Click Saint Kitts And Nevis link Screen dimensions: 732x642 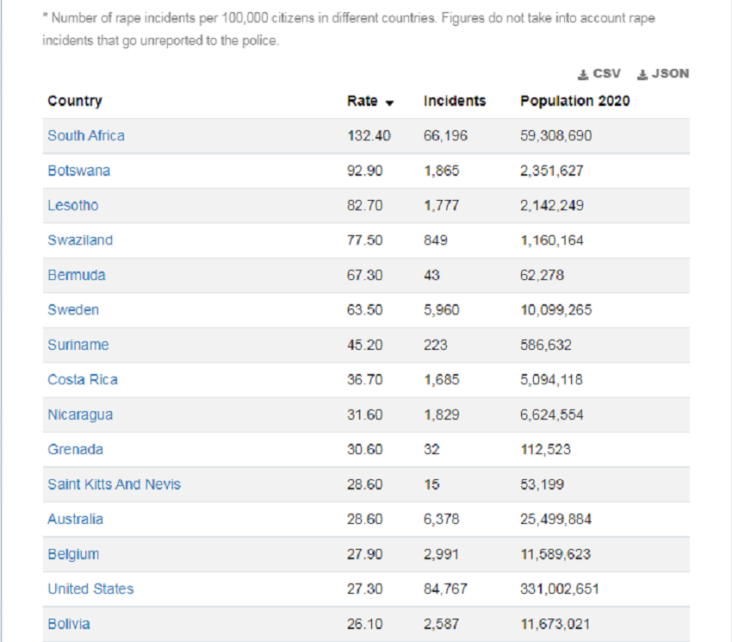[x=115, y=484]
